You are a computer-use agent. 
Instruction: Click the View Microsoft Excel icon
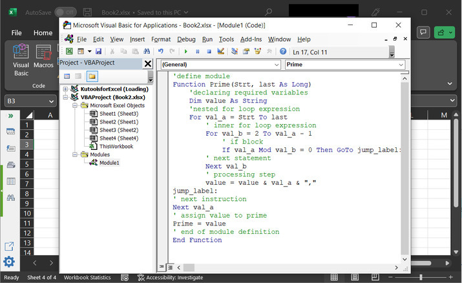click(x=69, y=51)
